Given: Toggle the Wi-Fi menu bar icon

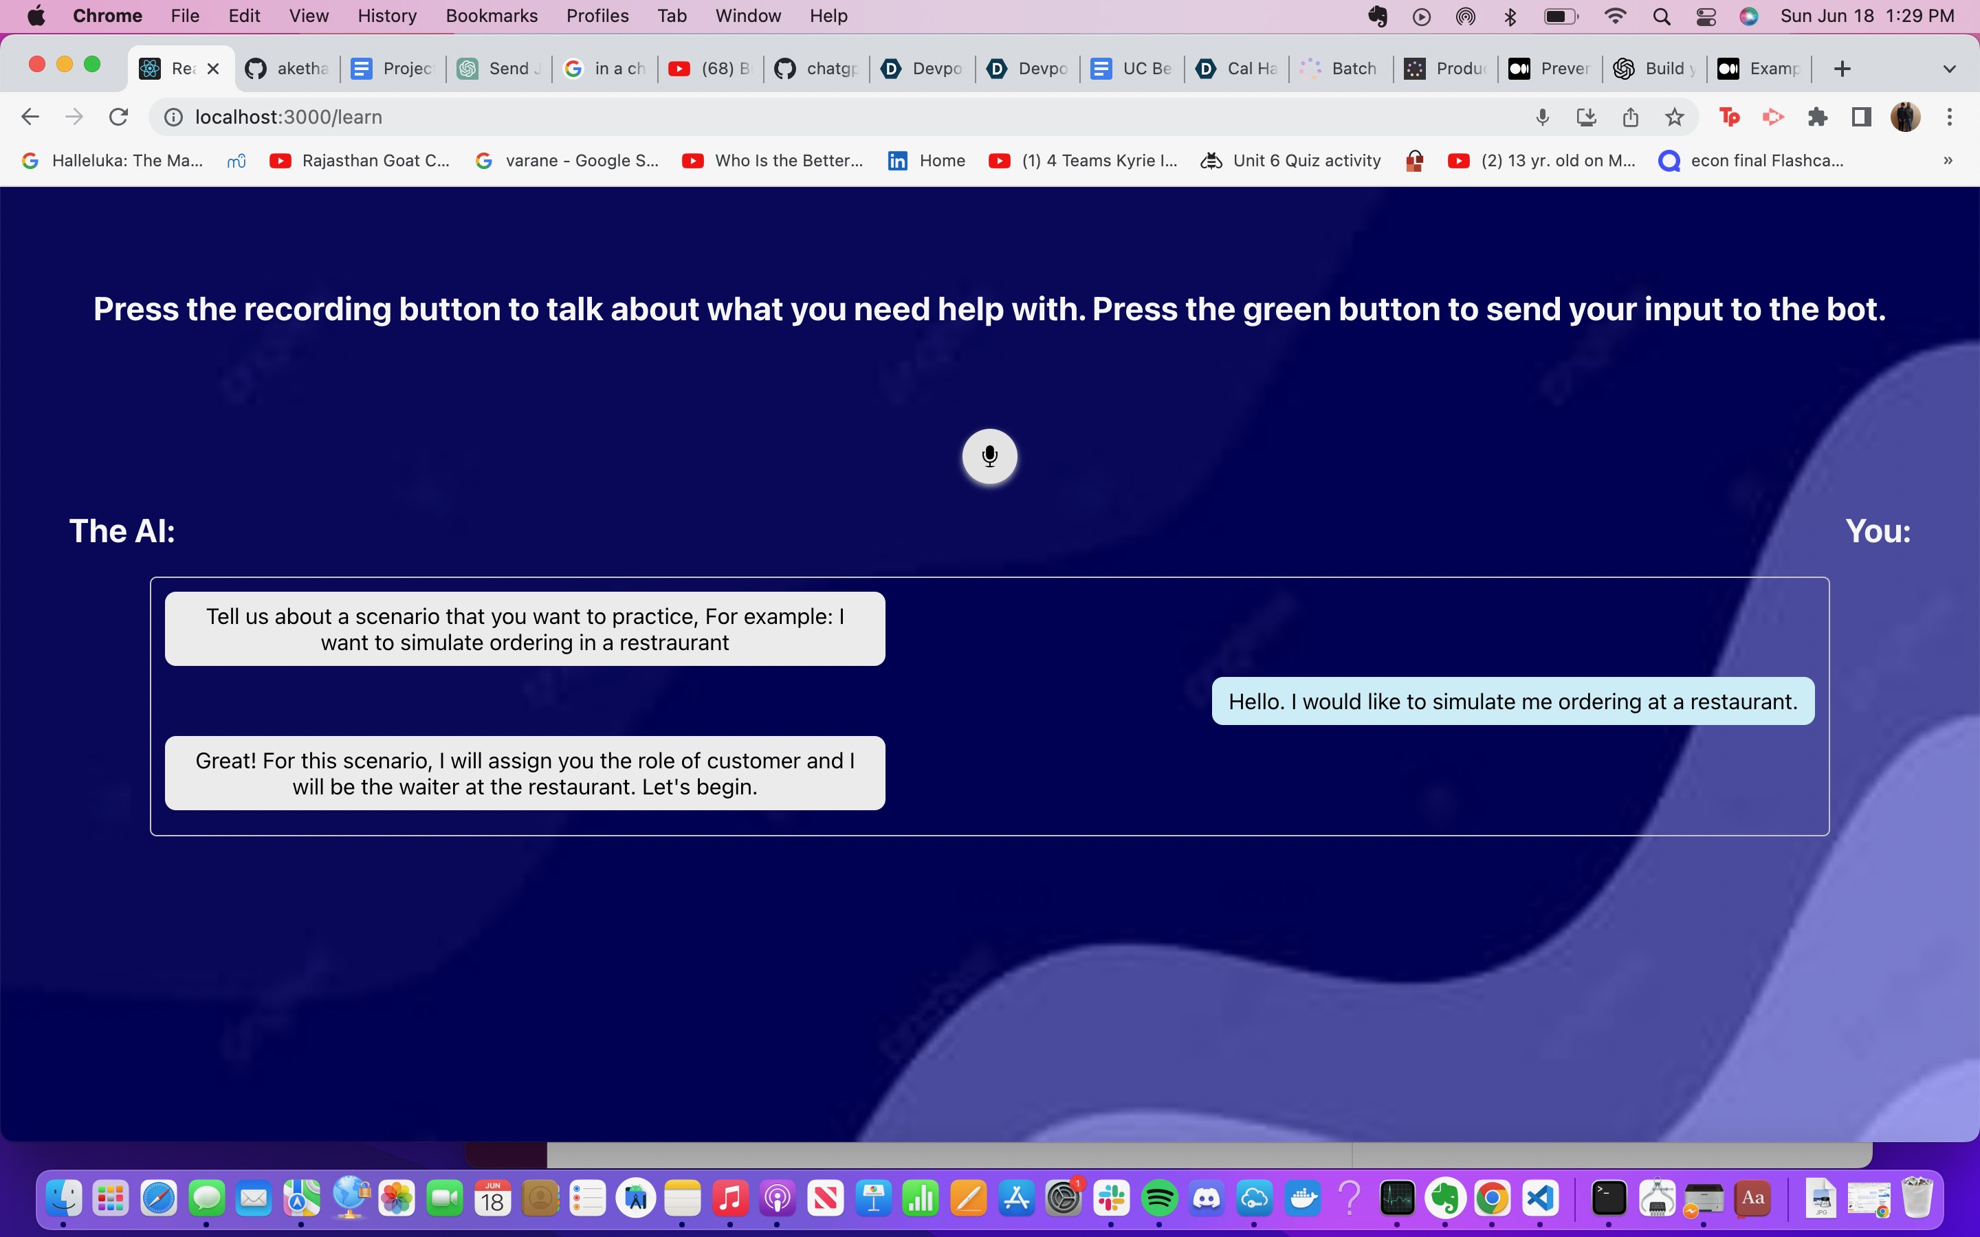Looking at the screenshot, I should click(1614, 16).
